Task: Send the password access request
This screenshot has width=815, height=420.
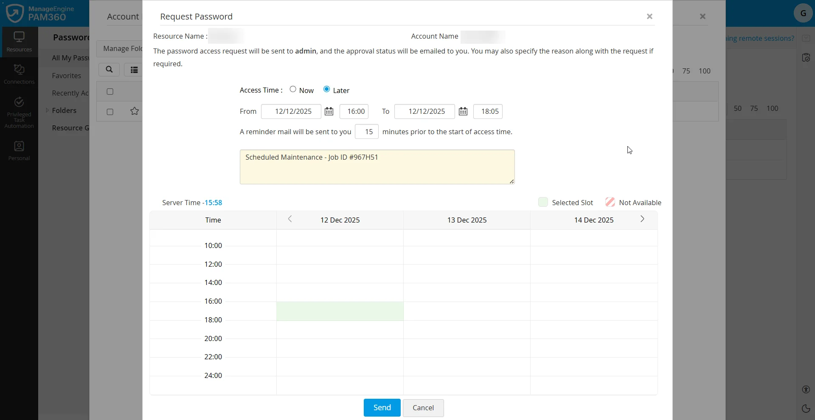Action: pos(382,408)
